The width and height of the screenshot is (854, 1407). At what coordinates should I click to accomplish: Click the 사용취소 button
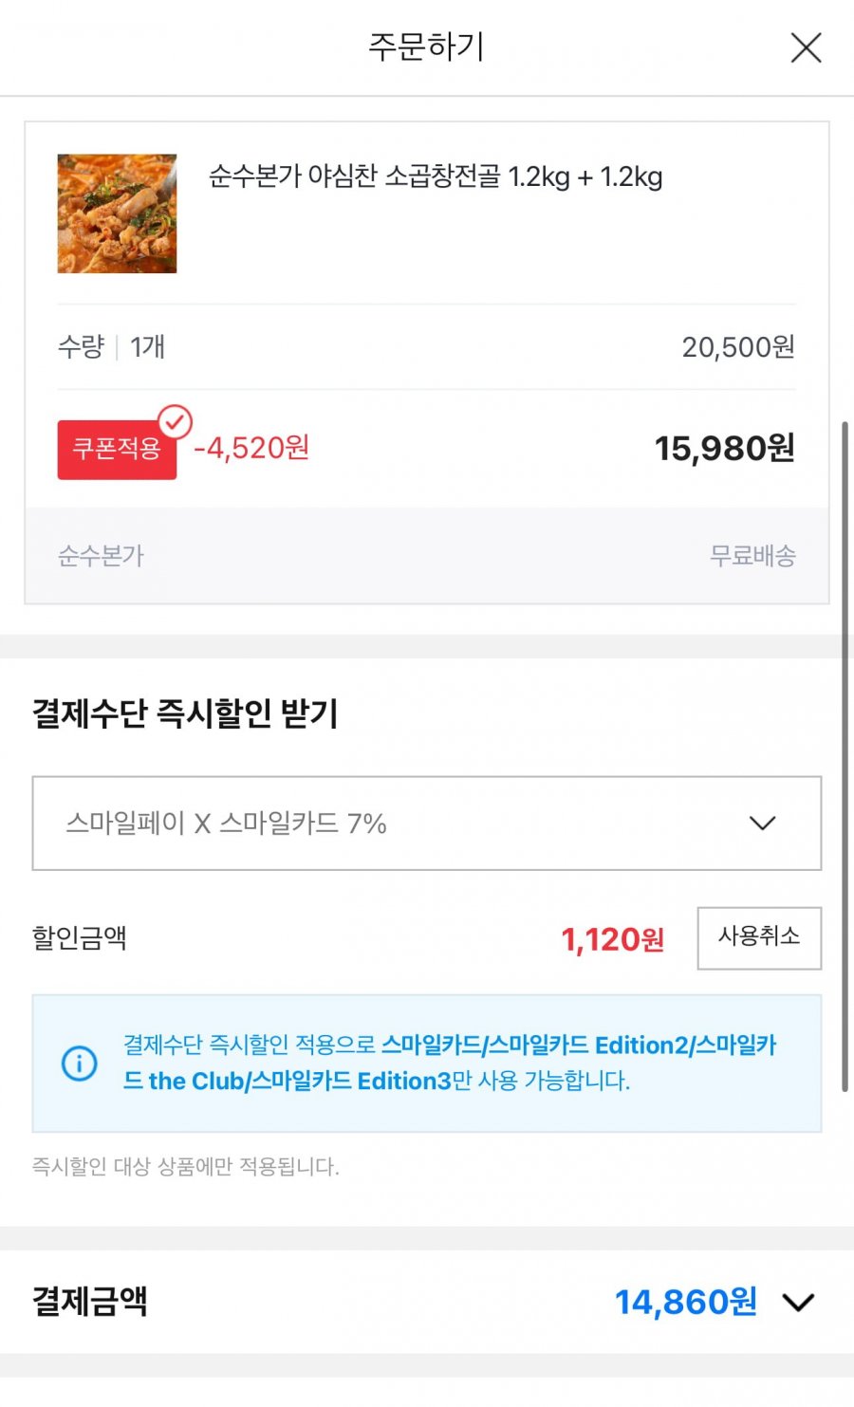(x=759, y=937)
